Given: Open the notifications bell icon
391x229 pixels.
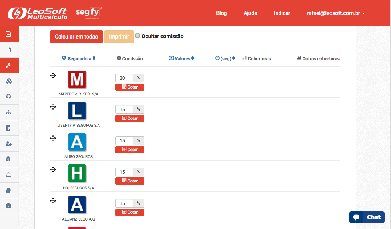Looking at the screenshot, I should click(8, 175).
